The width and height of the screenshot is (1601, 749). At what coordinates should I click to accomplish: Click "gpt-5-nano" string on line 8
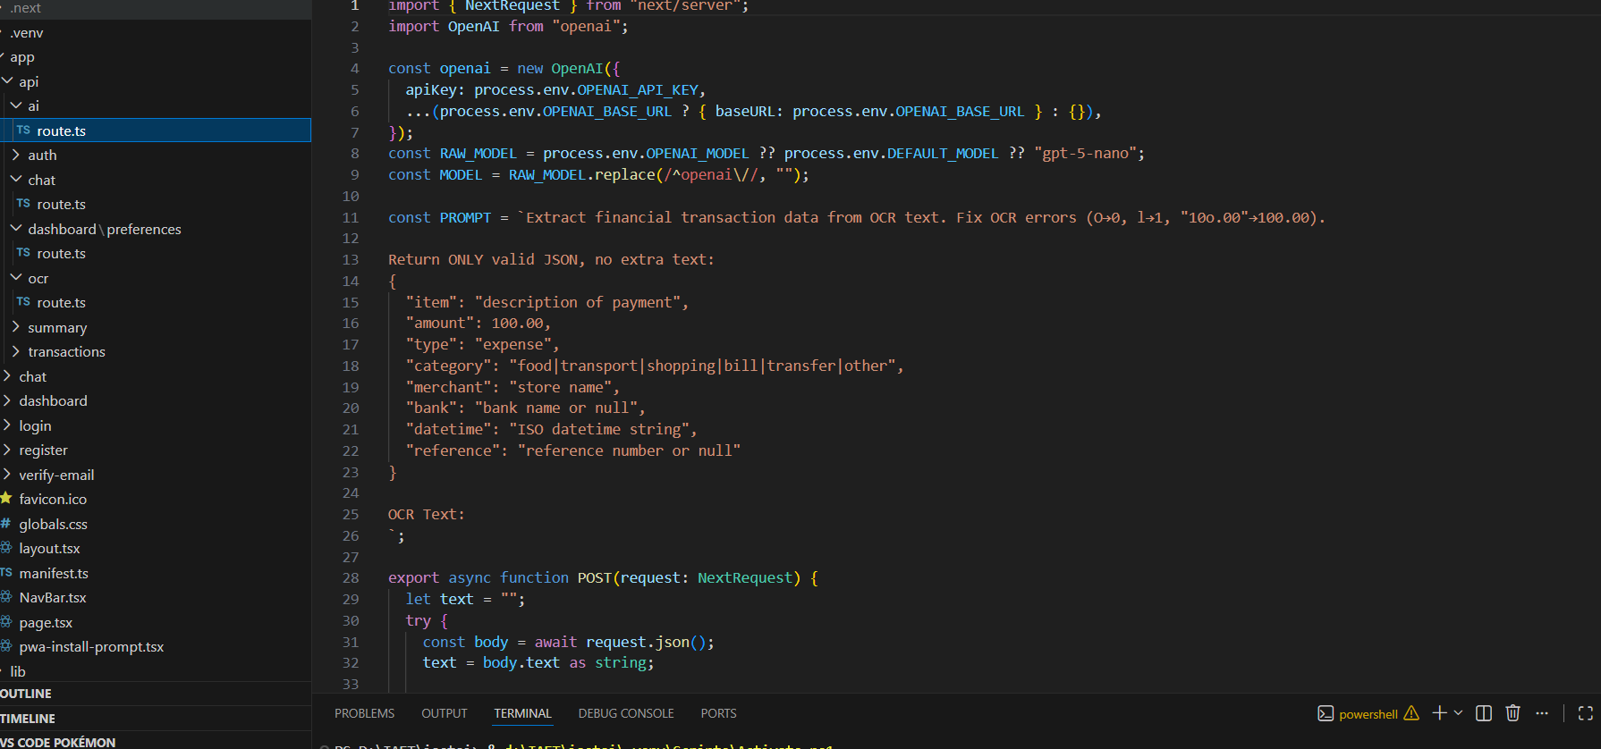pos(1085,154)
